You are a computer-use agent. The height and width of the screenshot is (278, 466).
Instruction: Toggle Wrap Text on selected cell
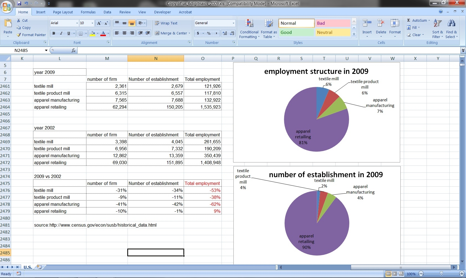coord(166,23)
